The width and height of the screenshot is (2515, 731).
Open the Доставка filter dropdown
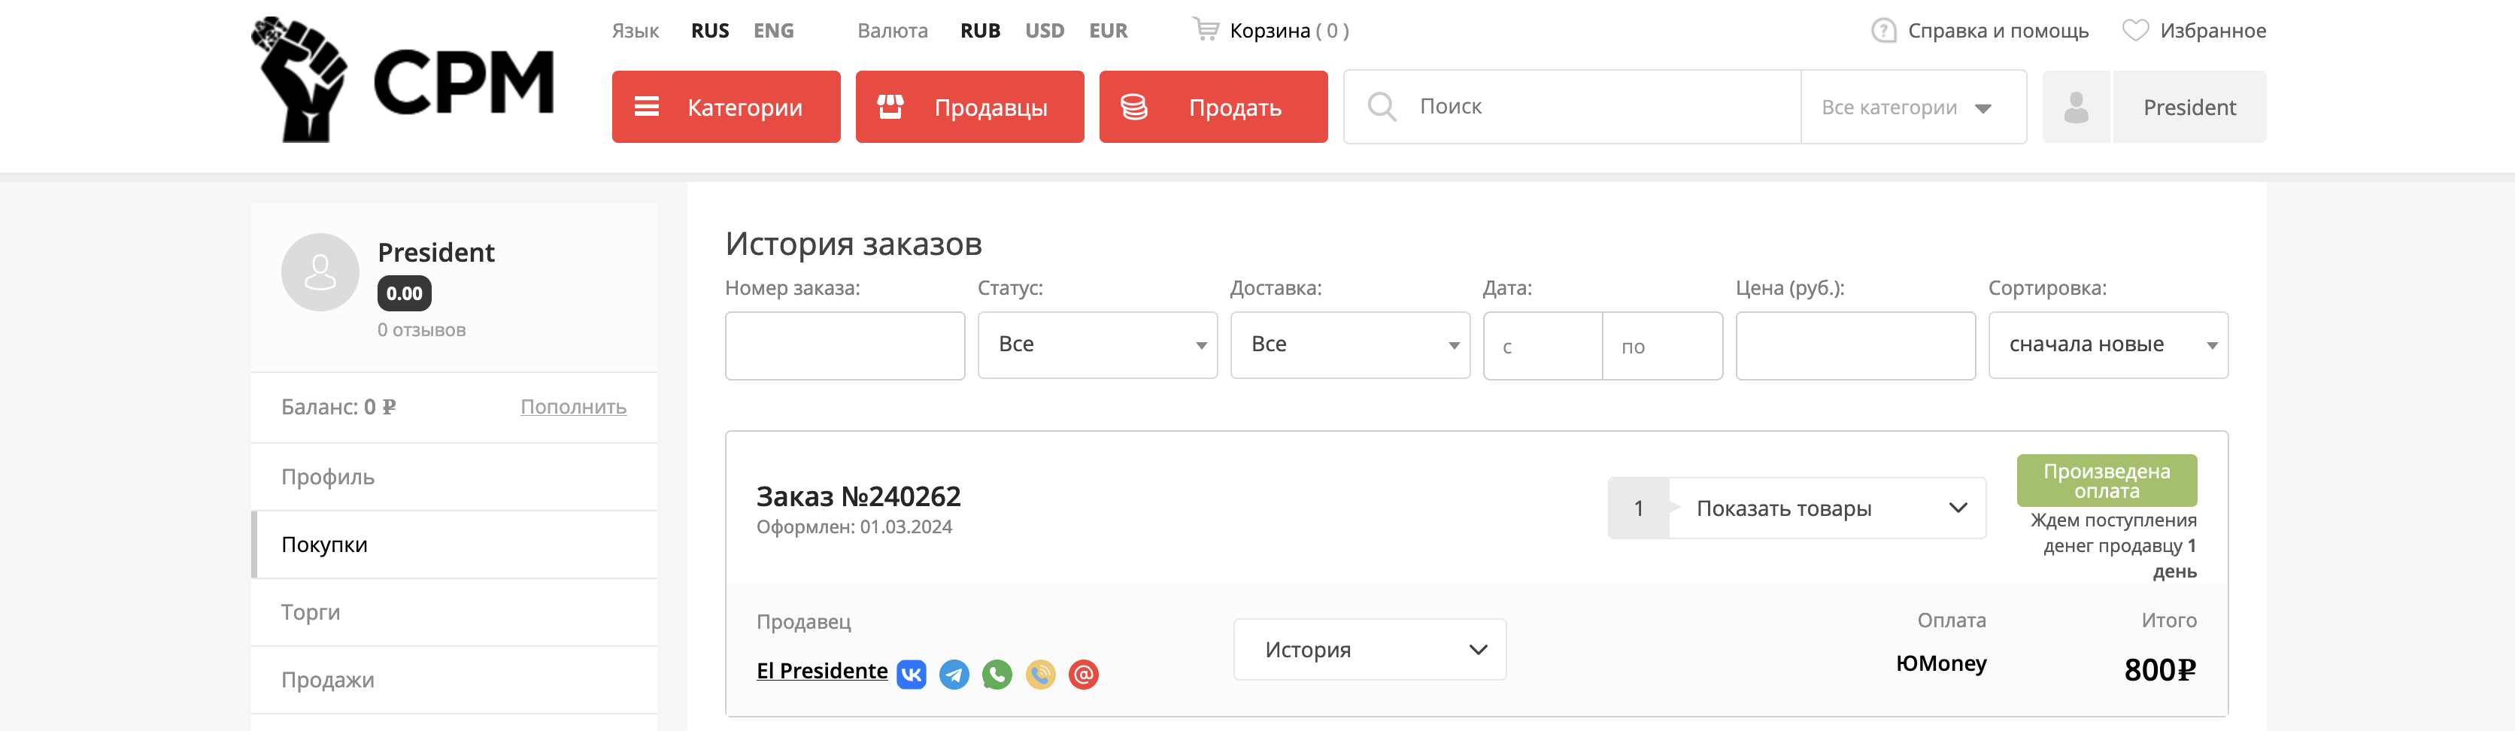click(x=1350, y=345)
